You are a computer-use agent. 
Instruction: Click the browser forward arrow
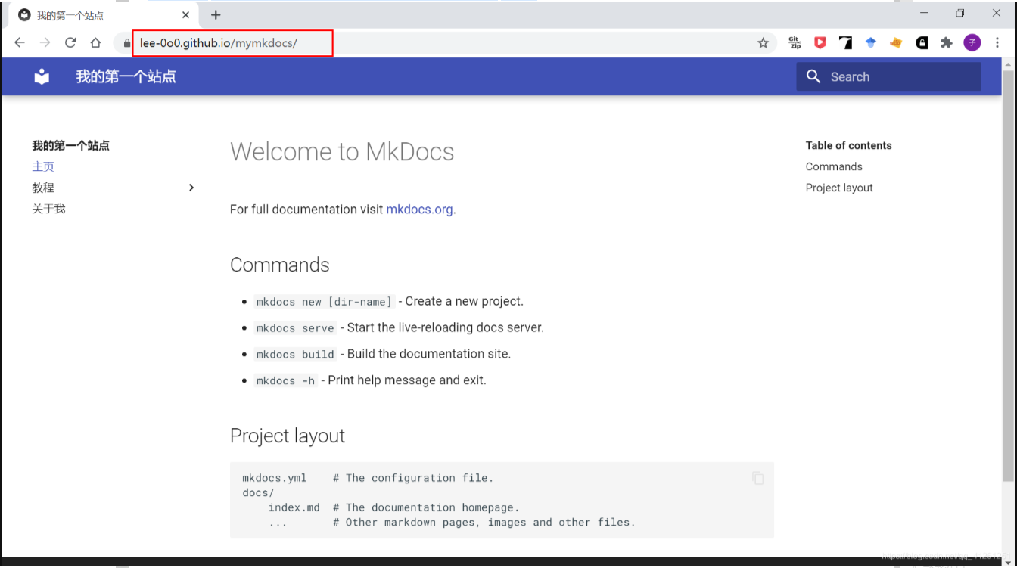click(x=45, y=43)
